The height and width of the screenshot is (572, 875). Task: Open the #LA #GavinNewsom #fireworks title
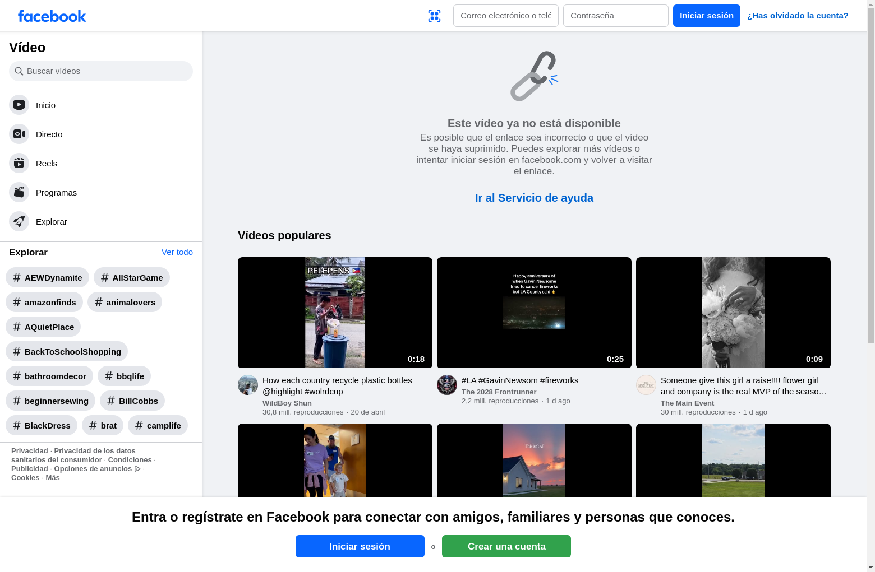520,380
